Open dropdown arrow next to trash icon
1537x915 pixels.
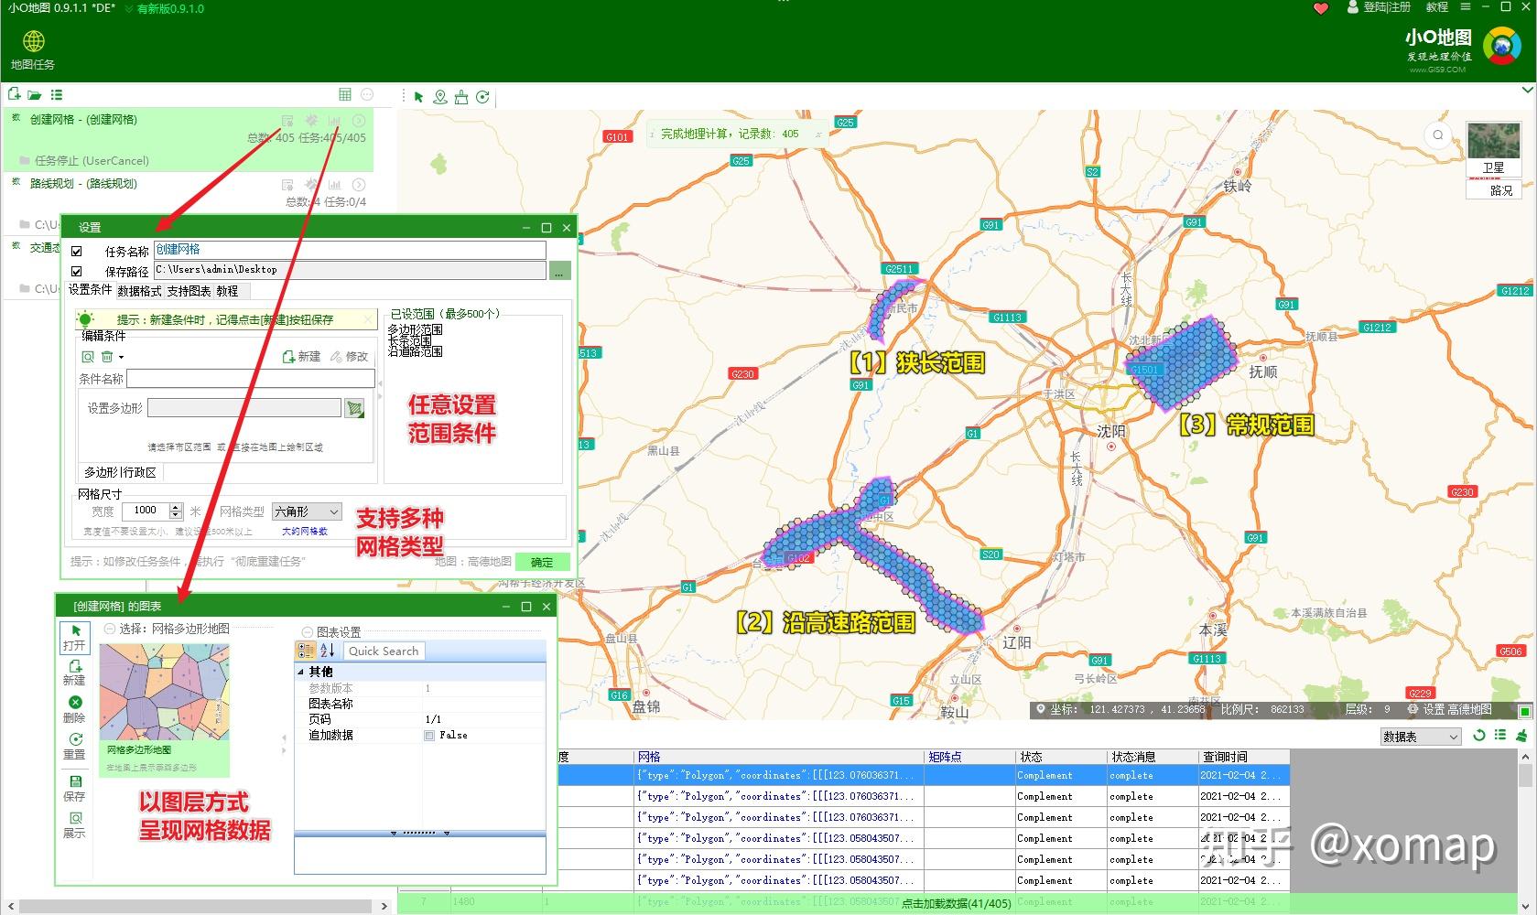(x=121, y=357)
